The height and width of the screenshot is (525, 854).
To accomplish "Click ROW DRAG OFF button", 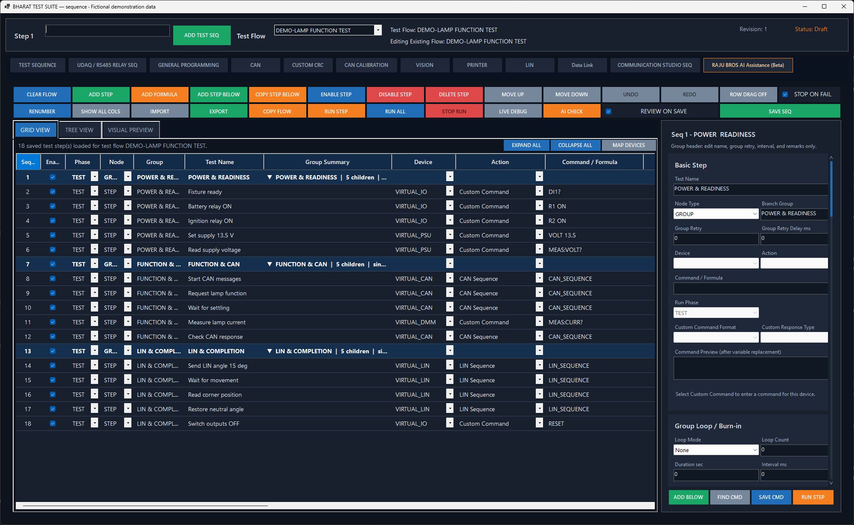I will [748, 95].
